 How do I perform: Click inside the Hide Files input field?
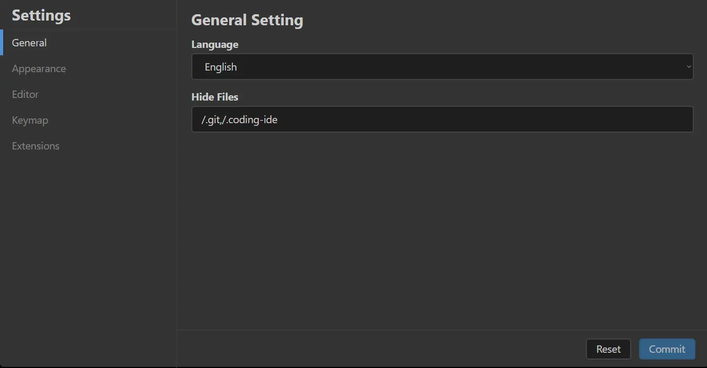pyautogui.click(x=442, y=120)
